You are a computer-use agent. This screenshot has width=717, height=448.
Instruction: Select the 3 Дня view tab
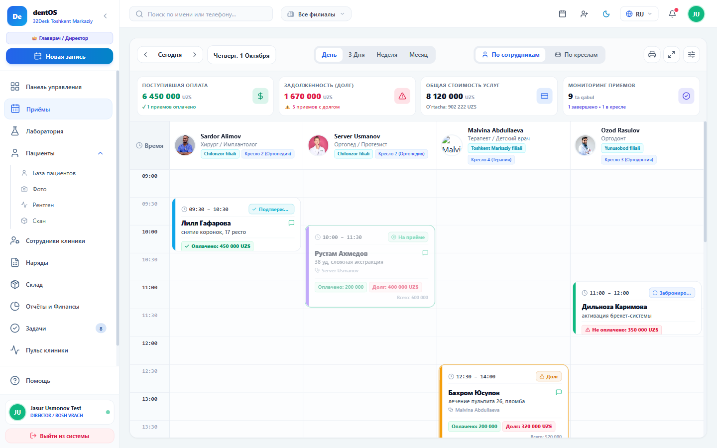pyautogui.click(x=357, y=55)
